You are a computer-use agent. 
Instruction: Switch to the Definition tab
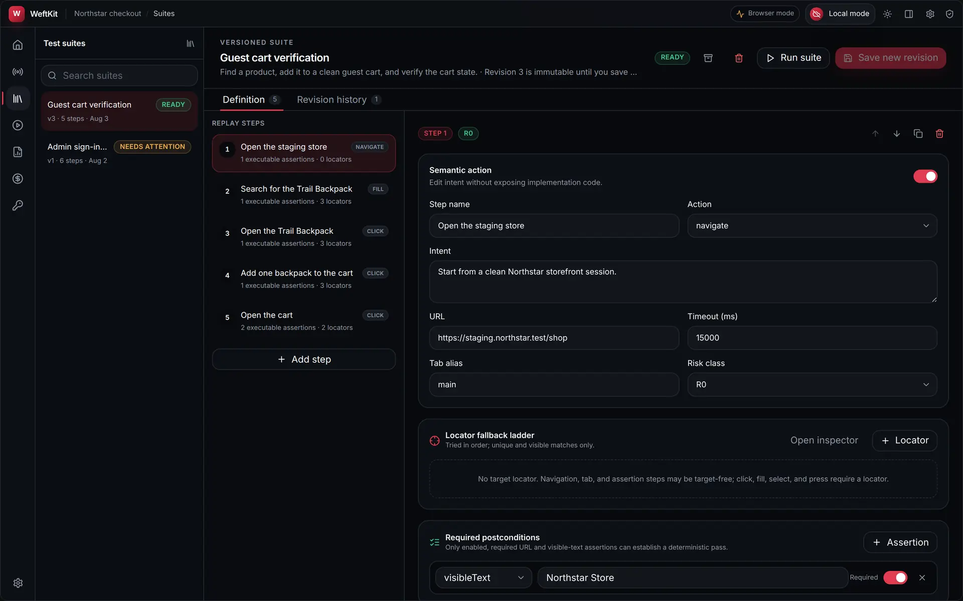coord(251,100)
